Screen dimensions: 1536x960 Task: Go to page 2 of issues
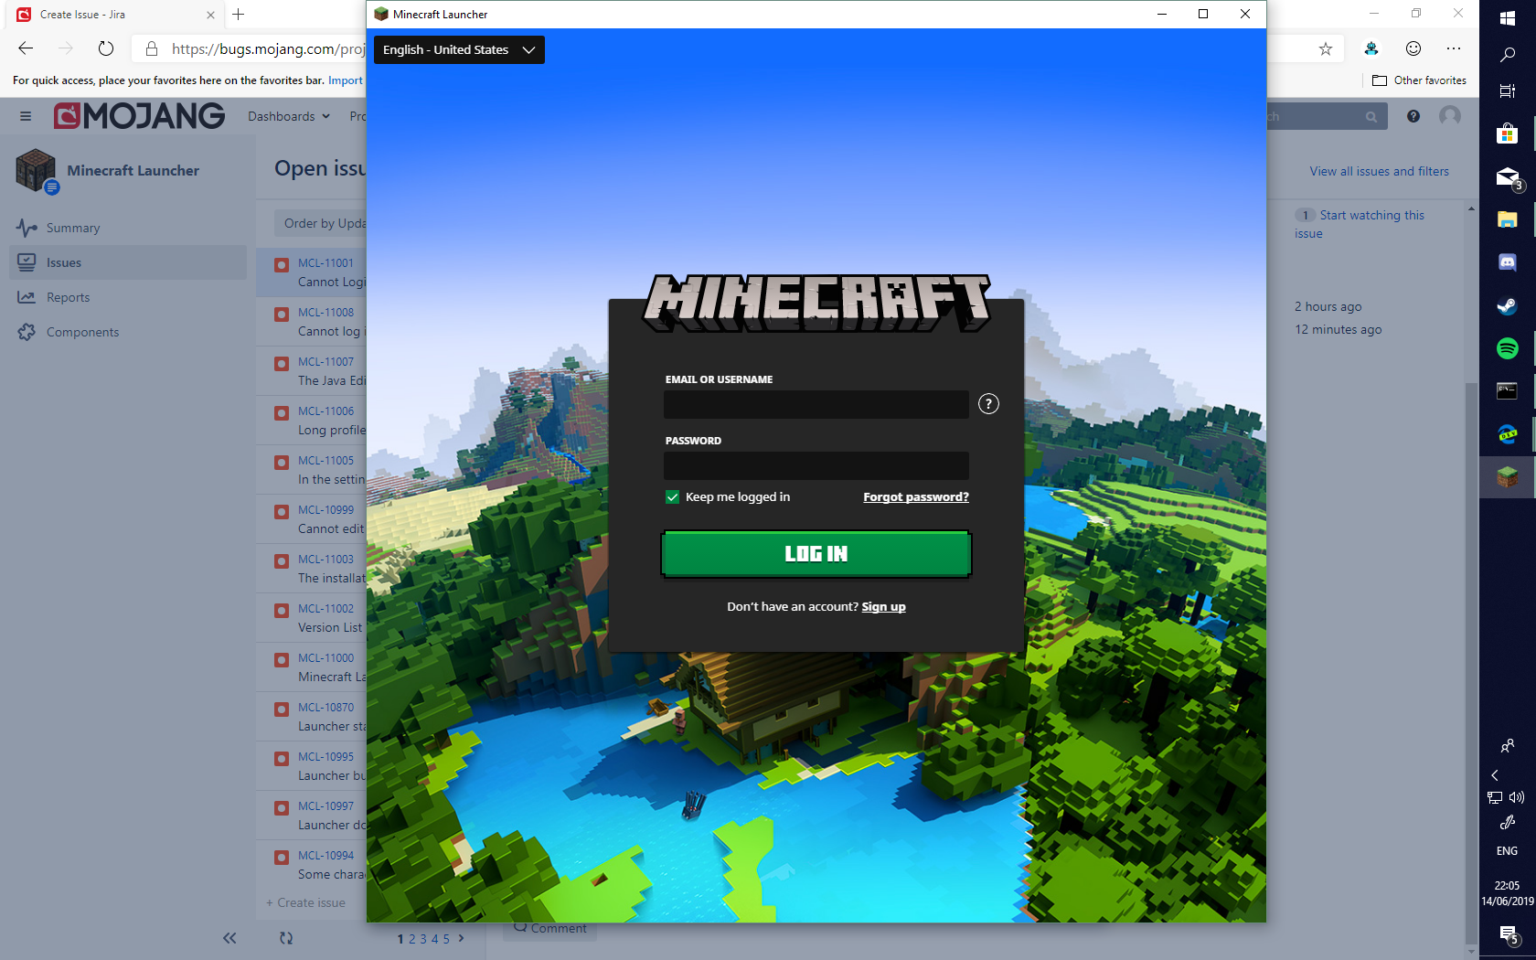coord(411,939)
